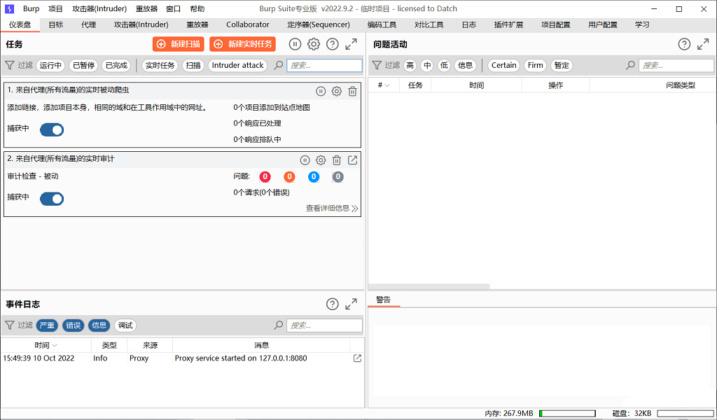Sort issues by # column arrow
This screenshot has height=420, width=717.
point(388,85)
